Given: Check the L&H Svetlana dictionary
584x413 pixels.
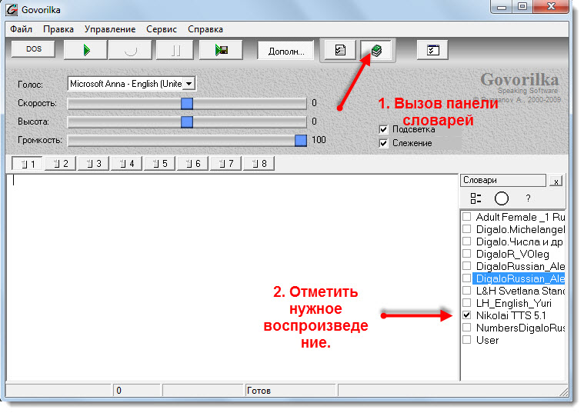Looking at the screenshot, I should coord(467,291).
